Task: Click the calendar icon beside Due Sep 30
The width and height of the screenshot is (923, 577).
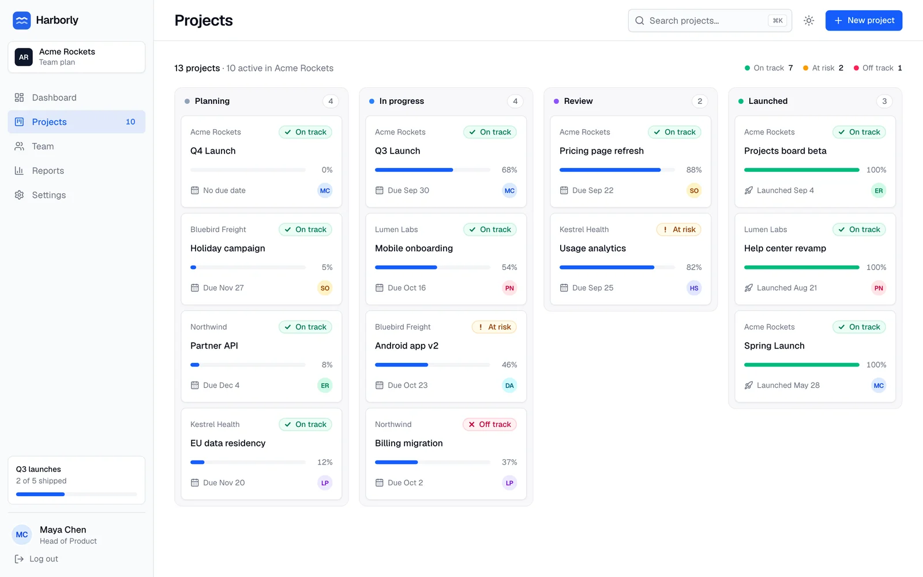Action: 380,190
